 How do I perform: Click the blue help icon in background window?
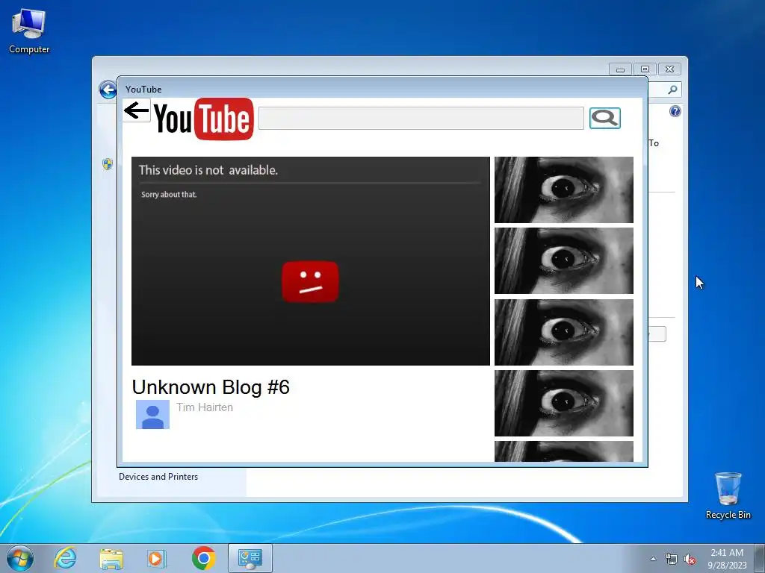click(x=675, y=112)
